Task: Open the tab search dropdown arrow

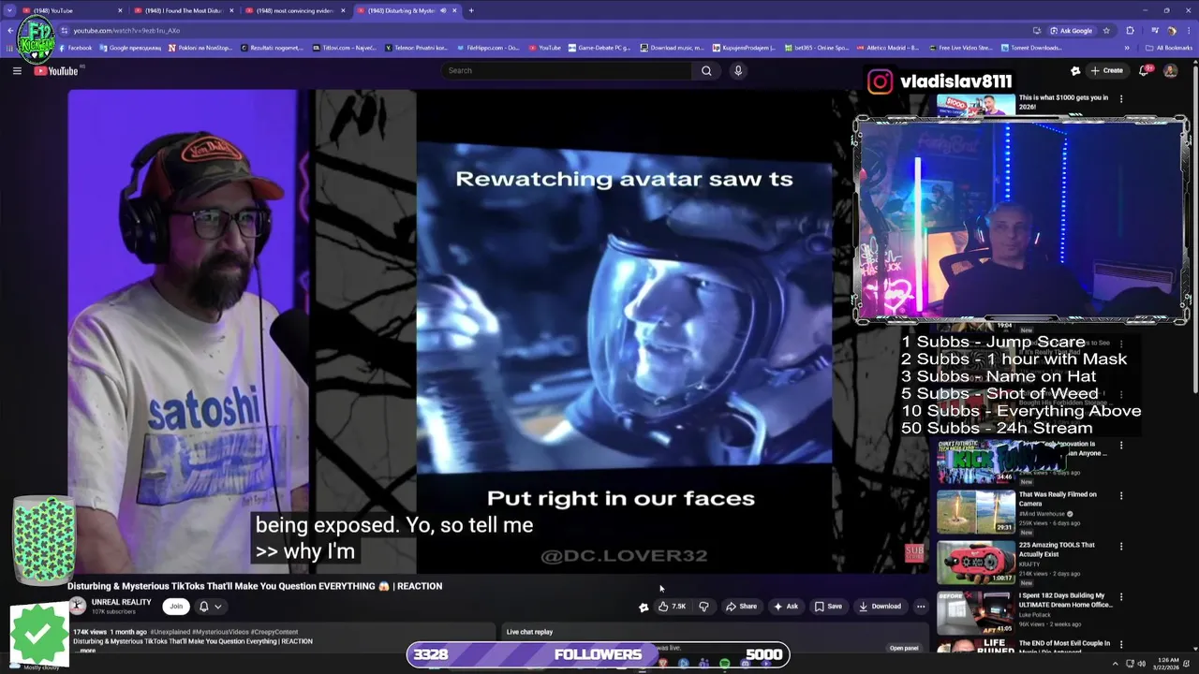Action: point(10,10)
